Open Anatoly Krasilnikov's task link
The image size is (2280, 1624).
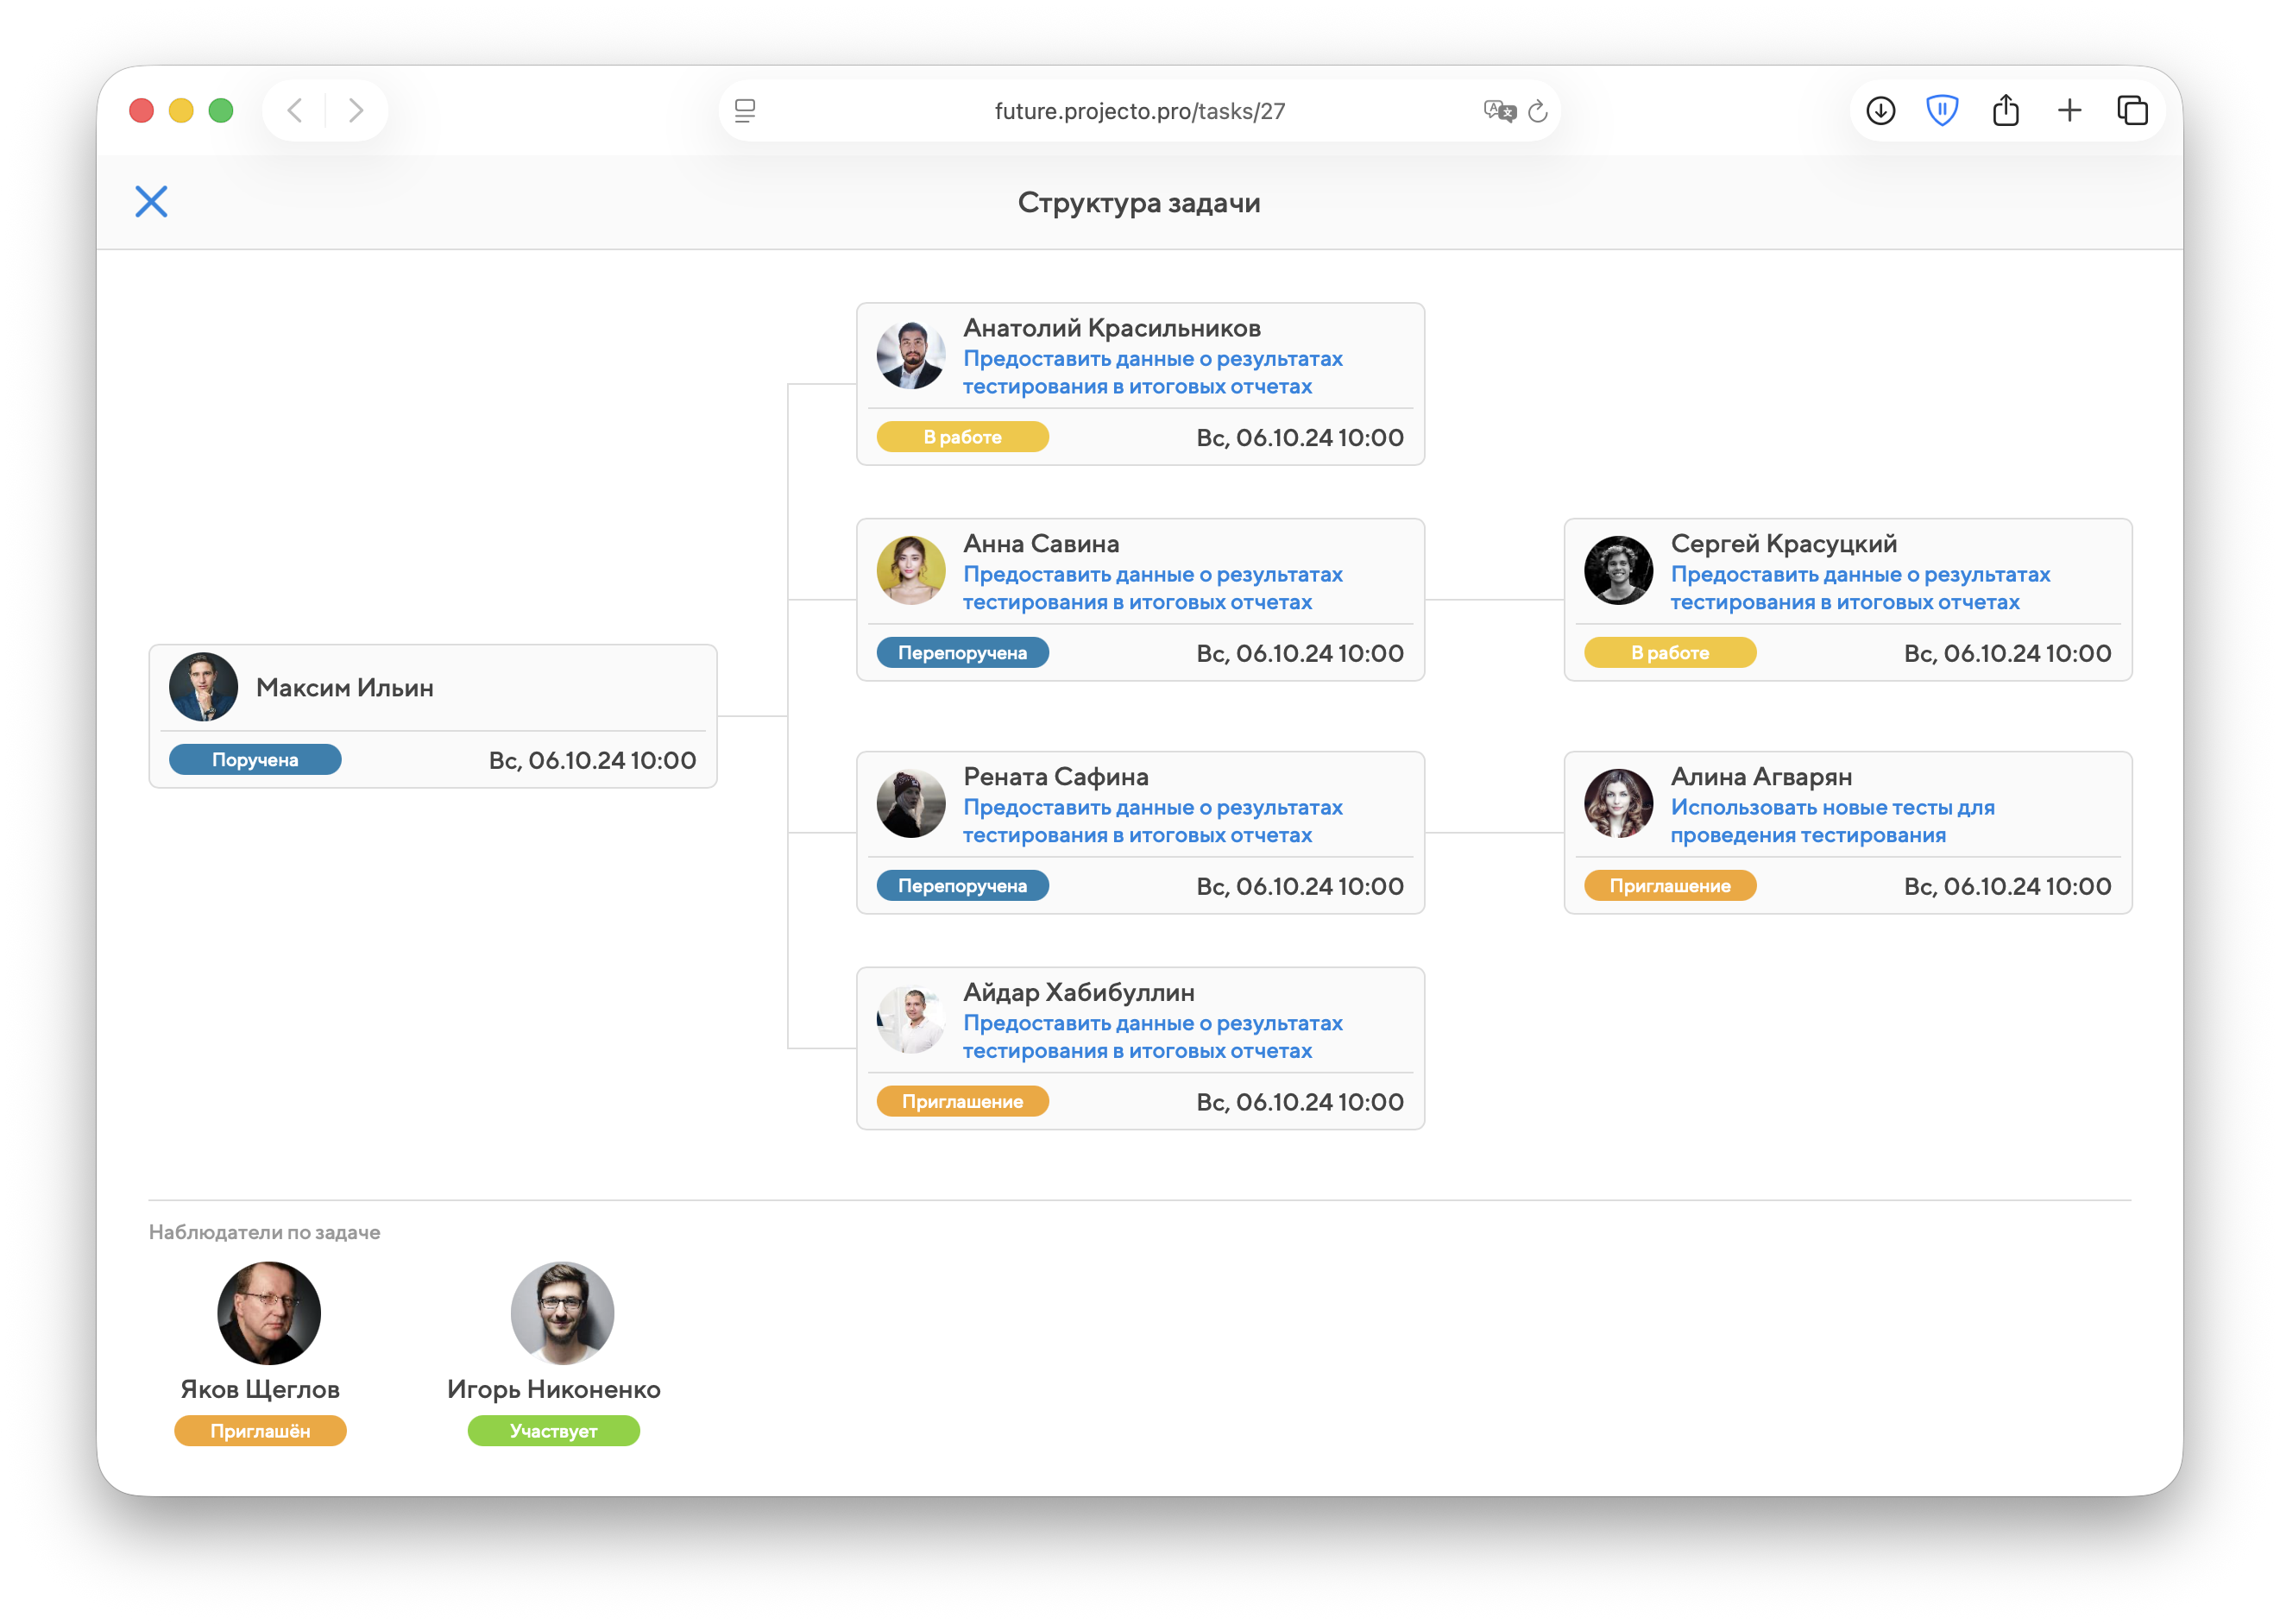(1152, 372)
